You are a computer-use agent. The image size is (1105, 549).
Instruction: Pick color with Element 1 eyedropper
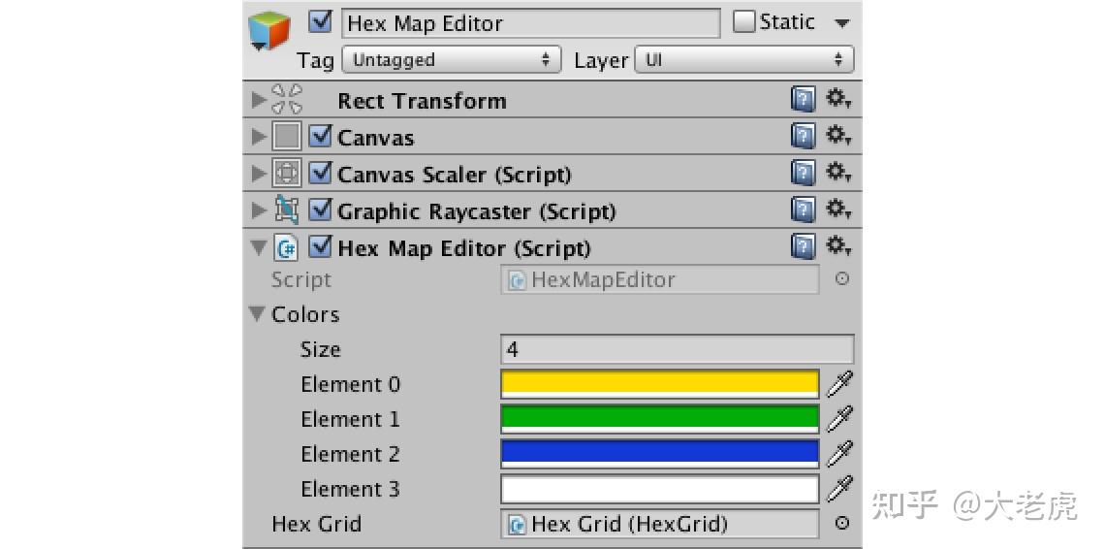(839, 418)
